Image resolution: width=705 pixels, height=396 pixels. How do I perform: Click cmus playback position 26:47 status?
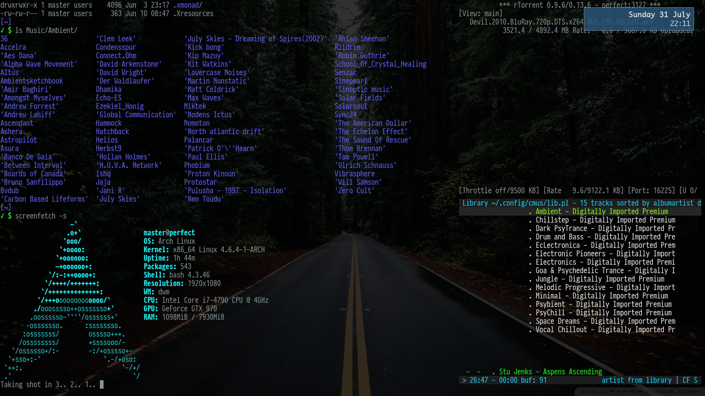[505, 380]
